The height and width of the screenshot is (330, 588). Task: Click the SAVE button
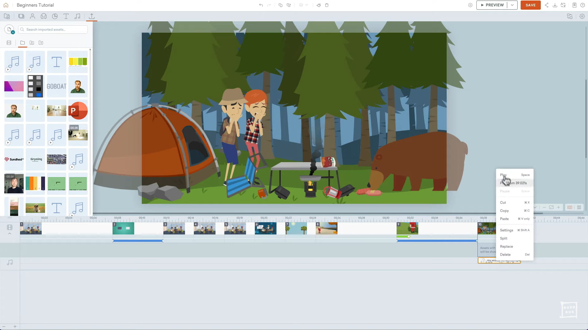[x=530, y=5]
